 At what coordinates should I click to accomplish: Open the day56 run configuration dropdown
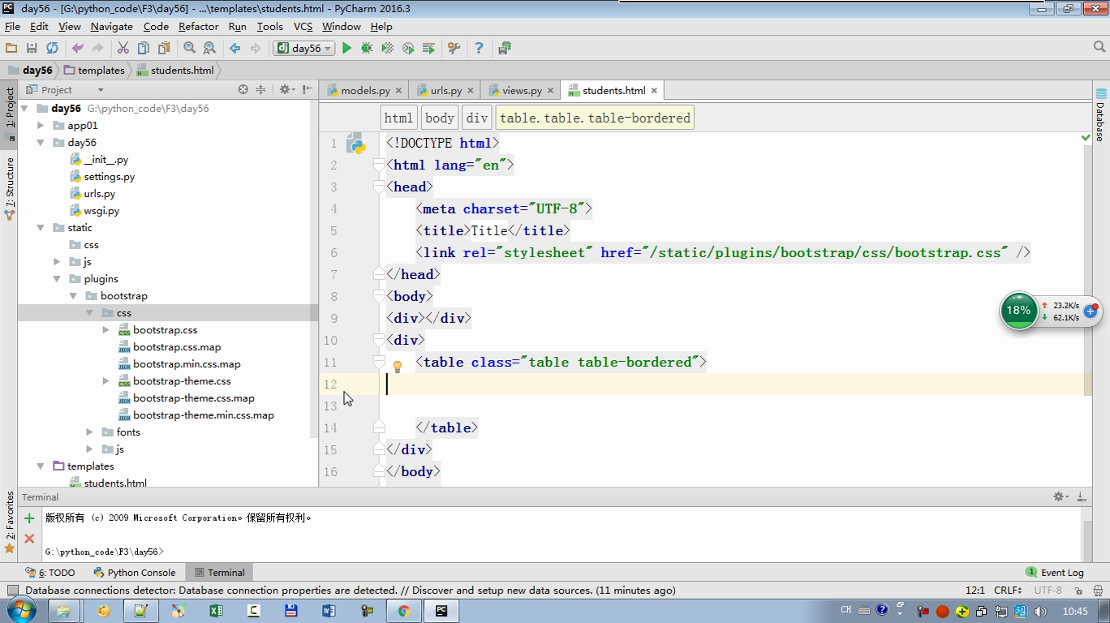(x=304, y=49)
